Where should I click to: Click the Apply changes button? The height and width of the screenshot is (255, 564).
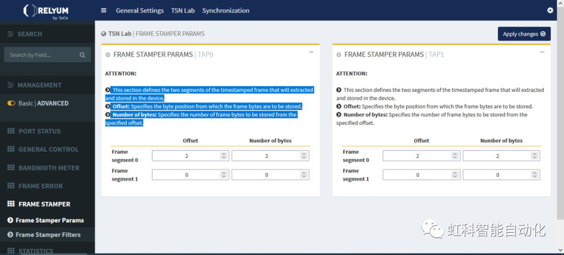pyautogui.click(x=524, y=34)
